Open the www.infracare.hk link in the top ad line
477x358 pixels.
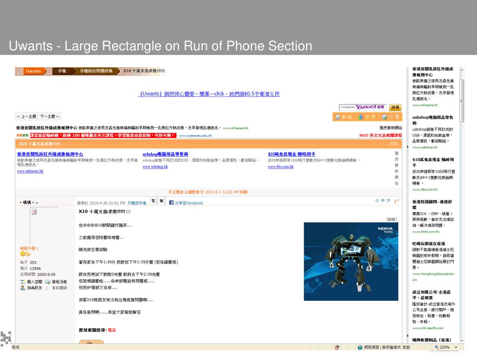pyautogui.click(x=236, y=128)
